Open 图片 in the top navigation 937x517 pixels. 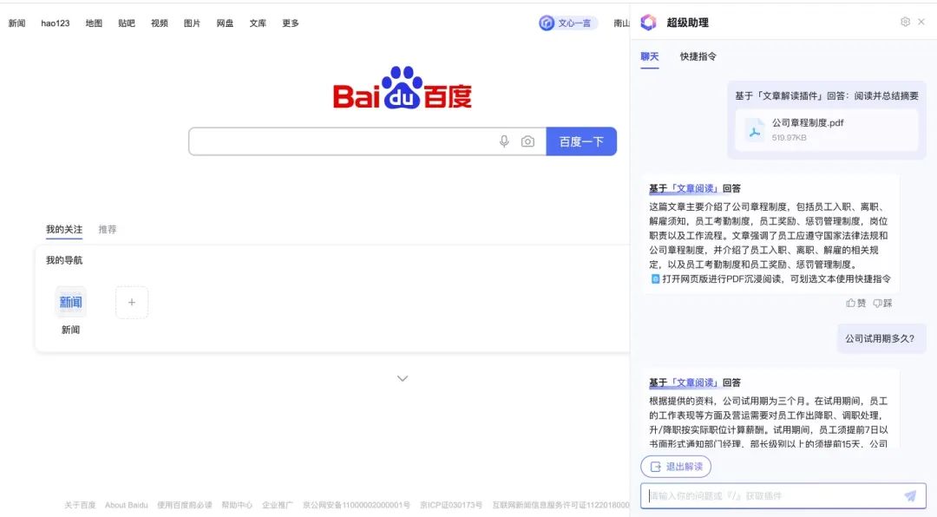point(192,23)
